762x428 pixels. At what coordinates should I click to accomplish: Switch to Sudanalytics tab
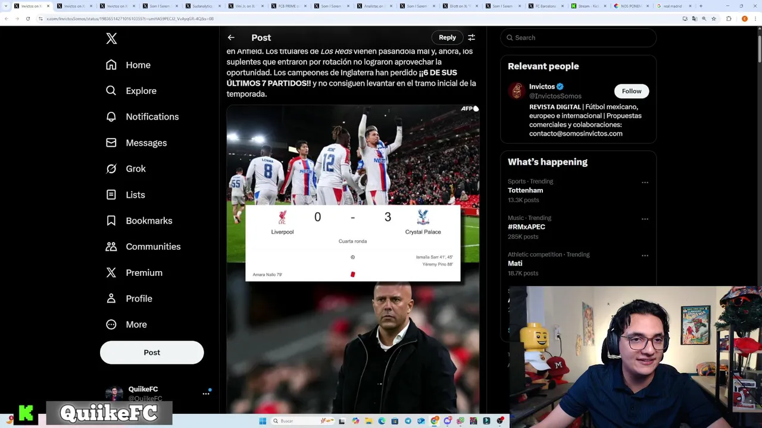click(204, 6)
